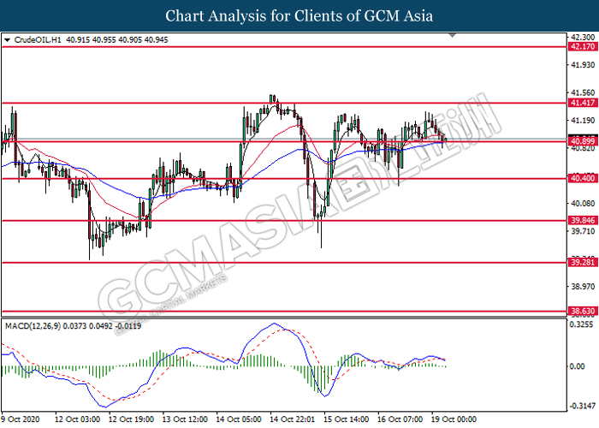Click the -0.3147 MACD scale value
Image resolution: width=599 pixels, height=428 pixels.
tap(582, 406)
